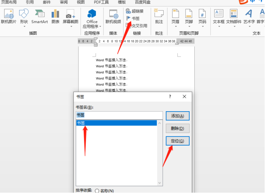Click the Bookmark (书签) ribbon button
265x193 pixels.
[x=133, y=18]
